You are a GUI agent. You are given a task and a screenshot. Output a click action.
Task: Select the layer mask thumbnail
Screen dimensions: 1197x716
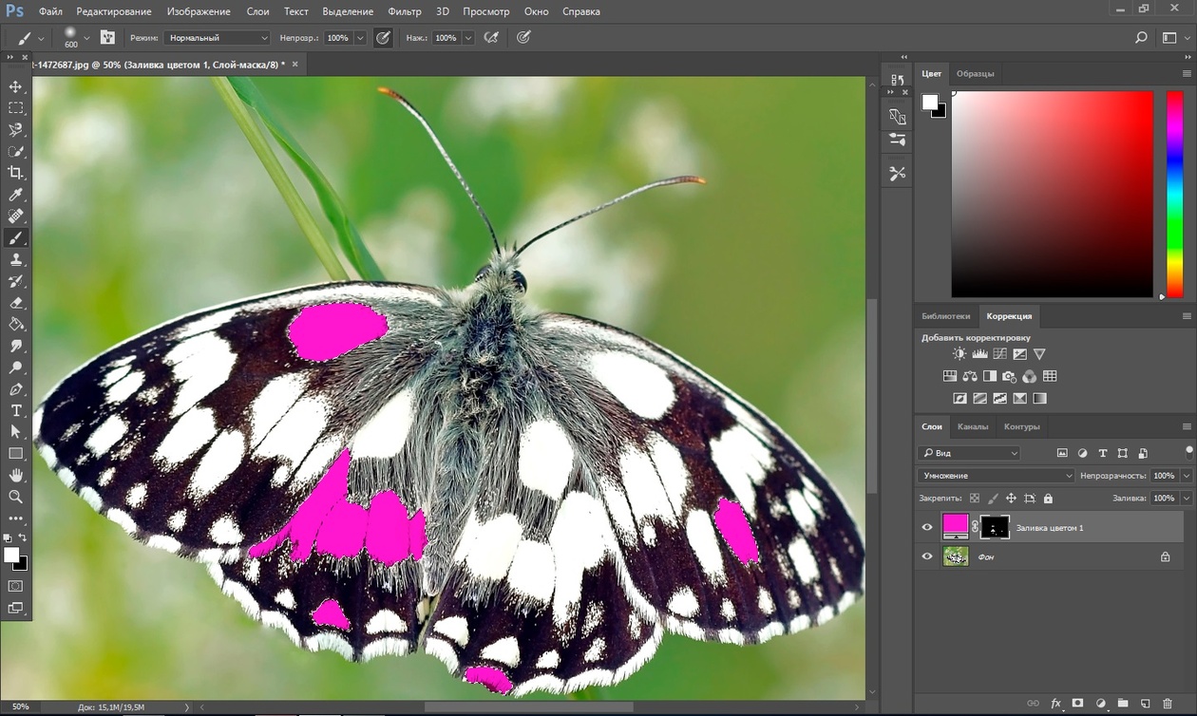994,527
